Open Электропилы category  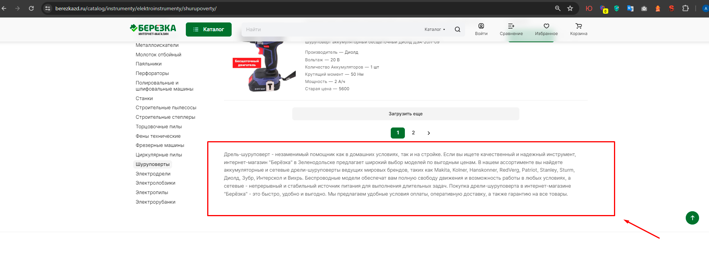click(152, 193)
